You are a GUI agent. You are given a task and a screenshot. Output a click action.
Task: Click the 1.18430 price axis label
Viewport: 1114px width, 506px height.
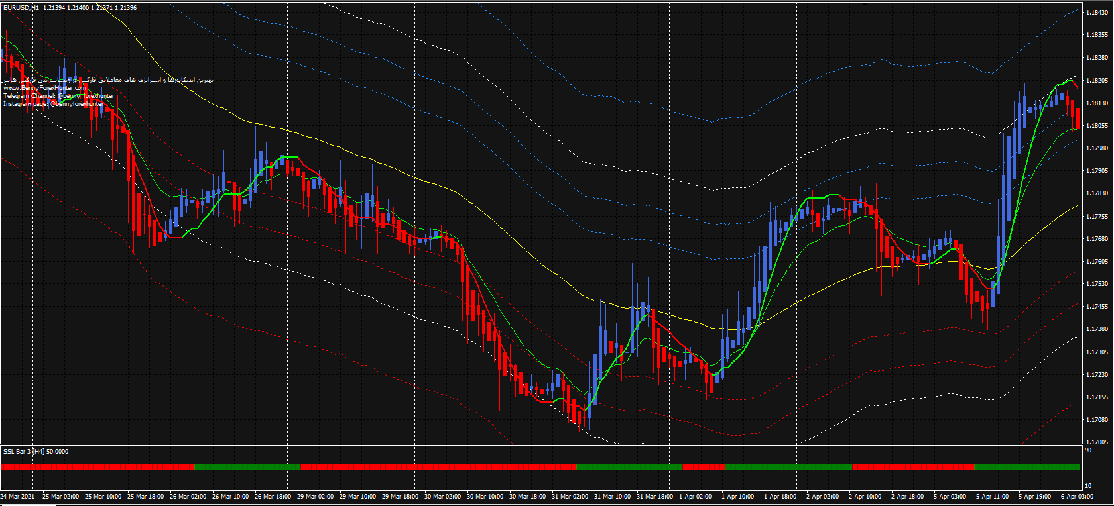1097,13
